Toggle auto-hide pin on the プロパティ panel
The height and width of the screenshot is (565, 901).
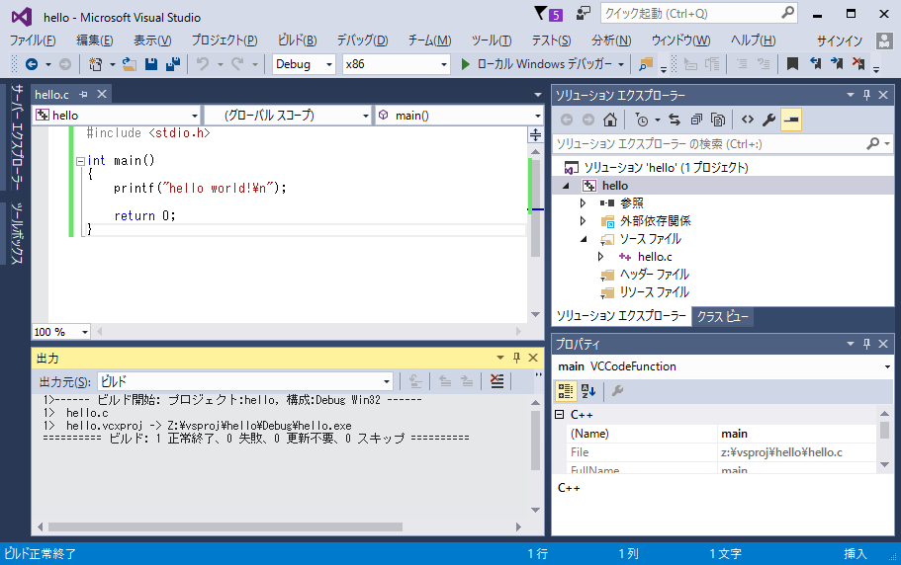[x=867, y=344]
